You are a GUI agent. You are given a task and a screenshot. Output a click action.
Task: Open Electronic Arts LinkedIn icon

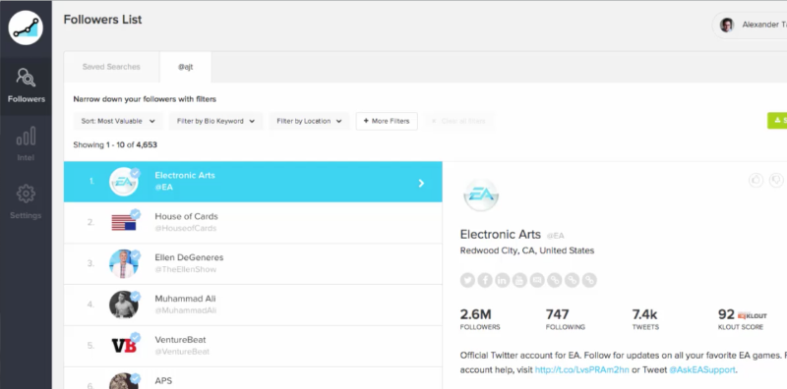[503, 280]
